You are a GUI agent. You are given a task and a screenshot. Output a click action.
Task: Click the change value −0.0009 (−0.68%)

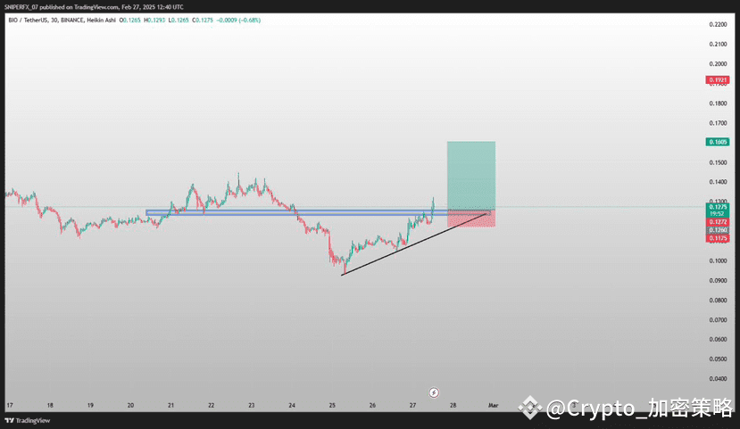239,21
